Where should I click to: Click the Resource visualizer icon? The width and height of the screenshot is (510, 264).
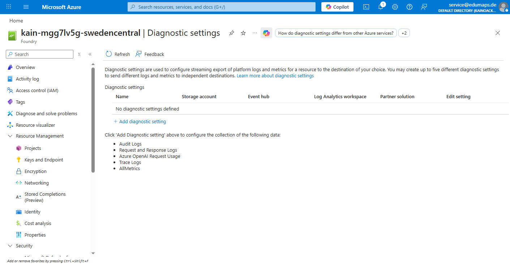click(x=10, y=125)
